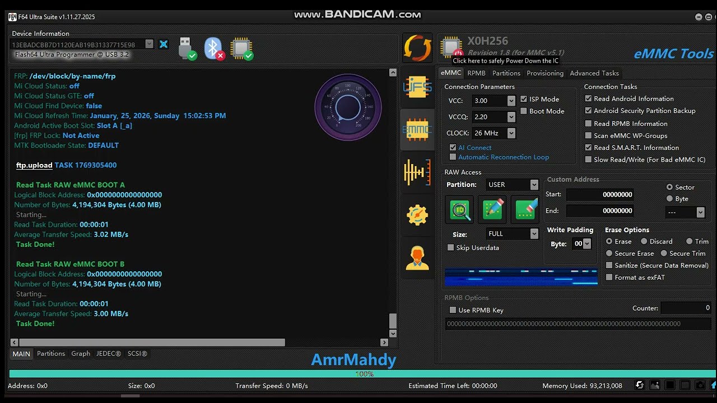Open the Partitions tab next to RPMB

tap(506, 73)
